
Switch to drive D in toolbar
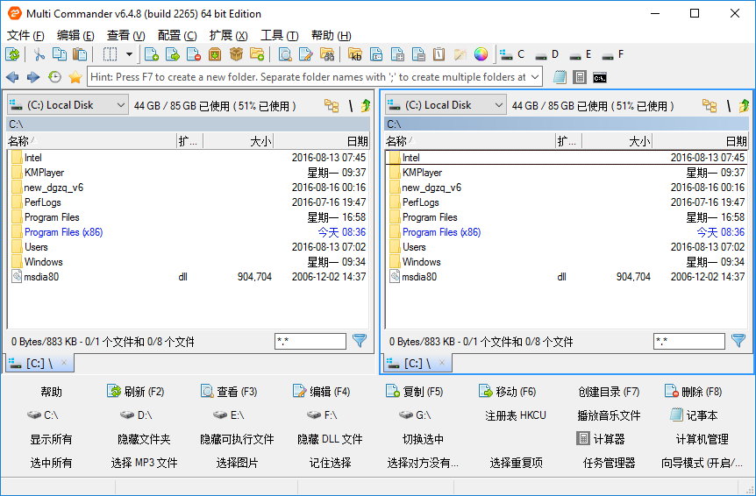[547, 54]
